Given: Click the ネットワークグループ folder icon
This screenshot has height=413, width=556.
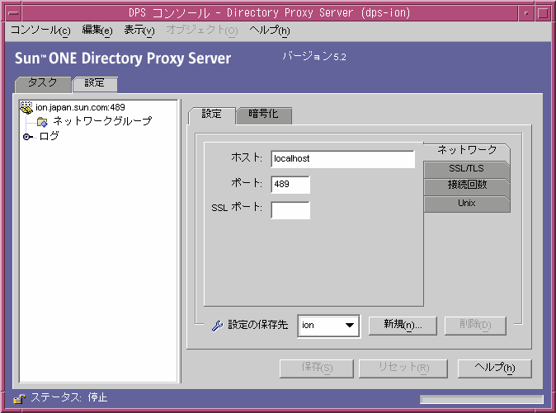Looking at the screenshot, I should 42,122.
